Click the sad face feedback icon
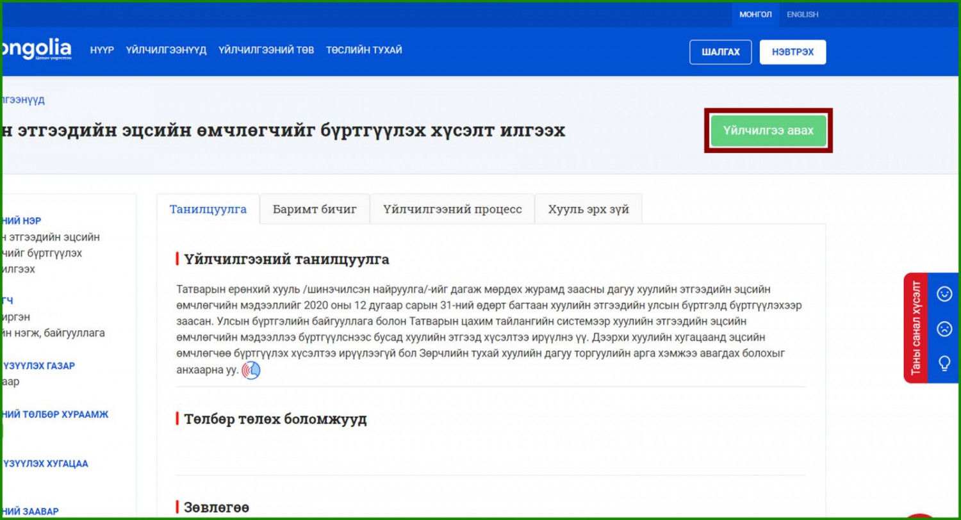The width and height of the screenshot is (961, 520). (944, 329)
